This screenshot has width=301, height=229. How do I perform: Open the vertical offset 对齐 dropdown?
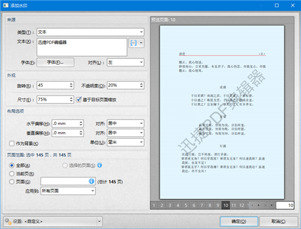coord(125,133)
